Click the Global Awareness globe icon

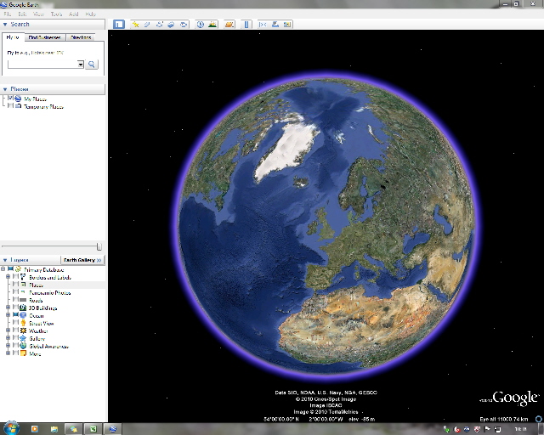23,346
